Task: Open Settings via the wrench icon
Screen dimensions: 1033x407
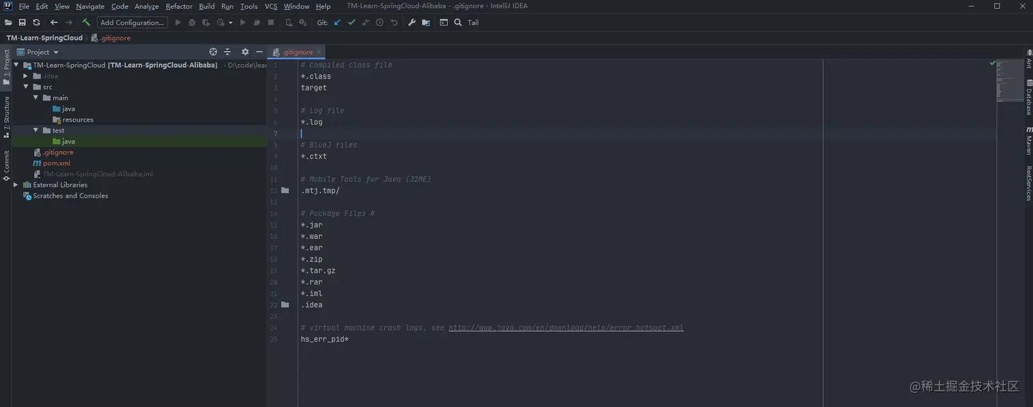Action: 412,23
